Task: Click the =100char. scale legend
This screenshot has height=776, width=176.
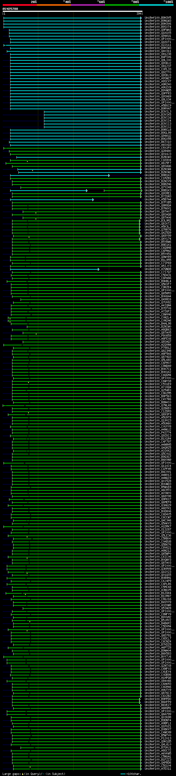Action: (x=131, y=774)
